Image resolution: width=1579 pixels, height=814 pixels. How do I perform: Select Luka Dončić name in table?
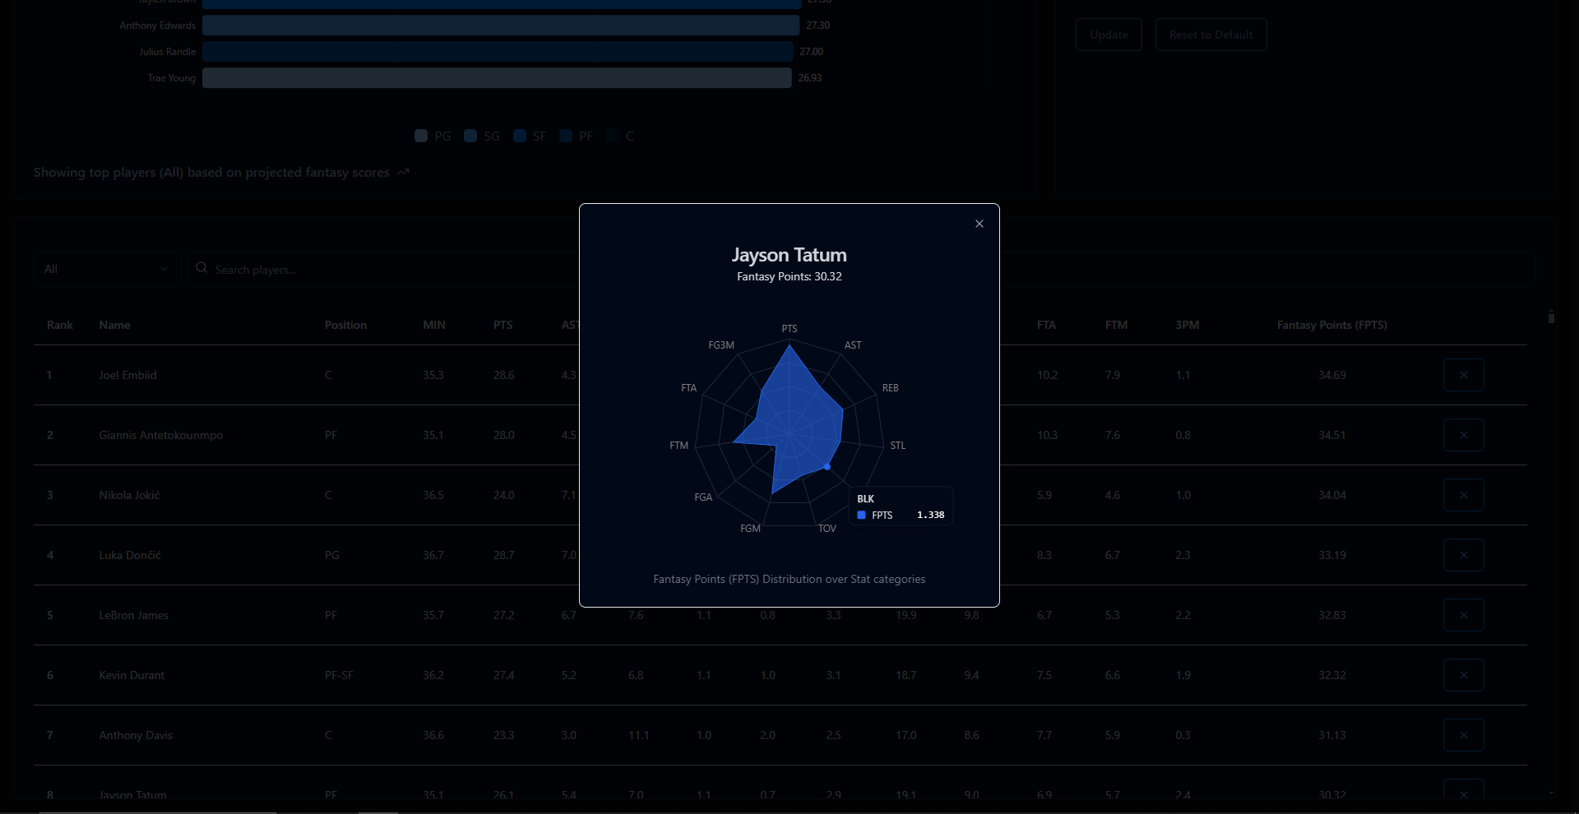(130, 555)
